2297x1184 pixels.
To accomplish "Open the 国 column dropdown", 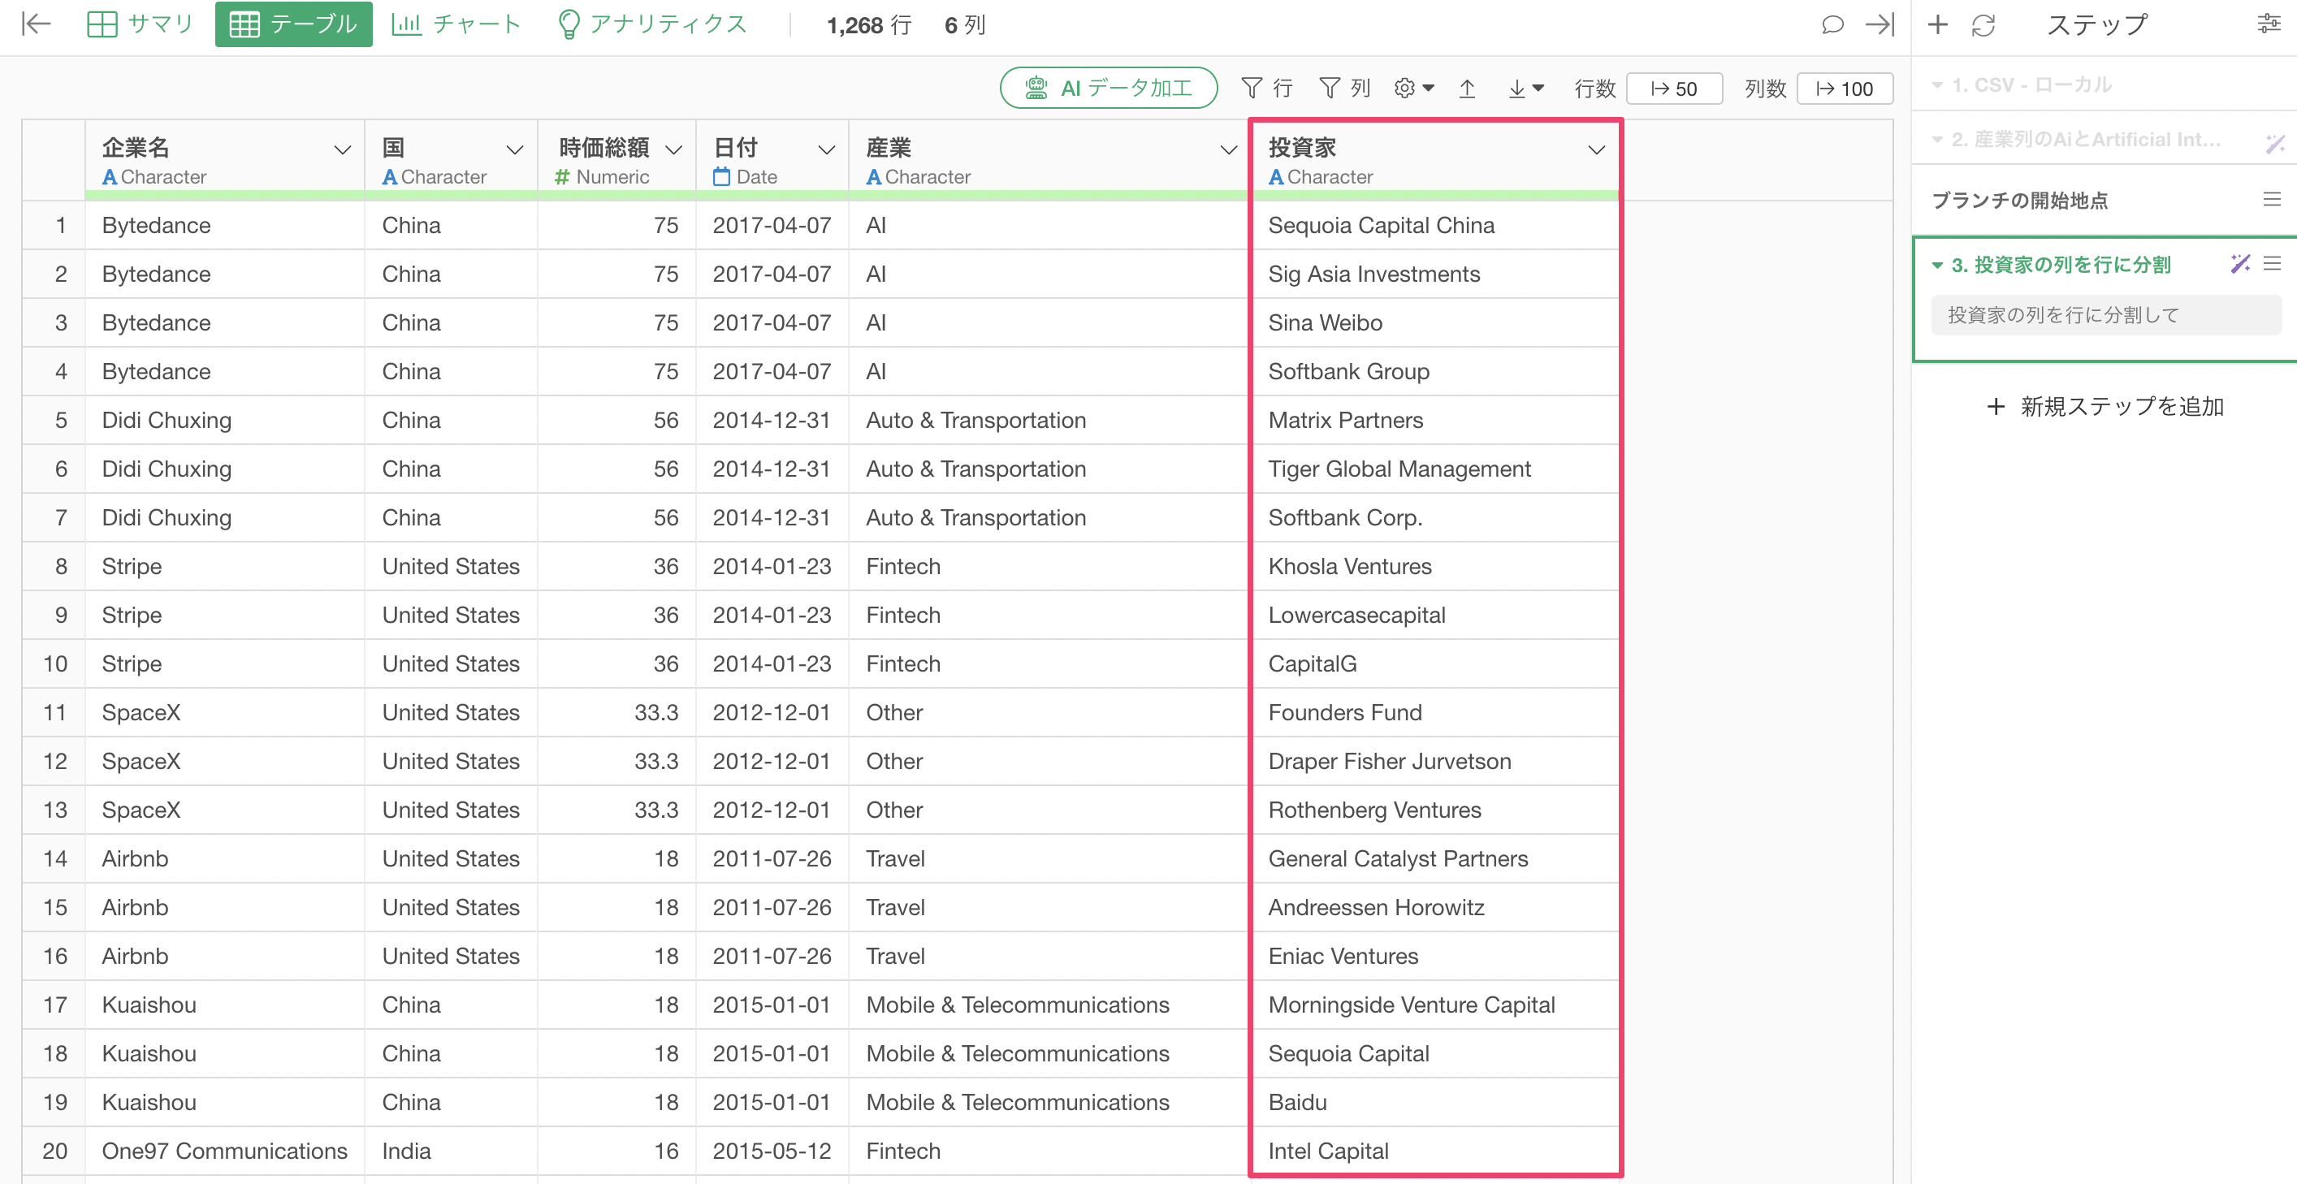I will coord(514,149).
